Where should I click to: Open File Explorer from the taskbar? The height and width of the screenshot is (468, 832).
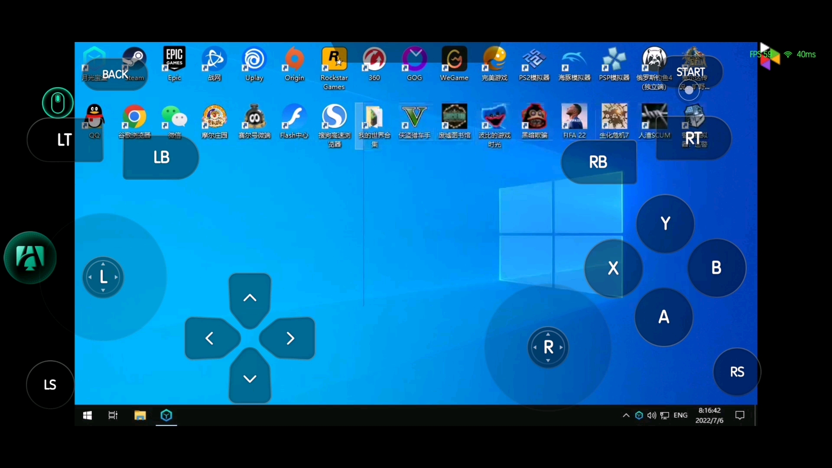coord(140,416)
